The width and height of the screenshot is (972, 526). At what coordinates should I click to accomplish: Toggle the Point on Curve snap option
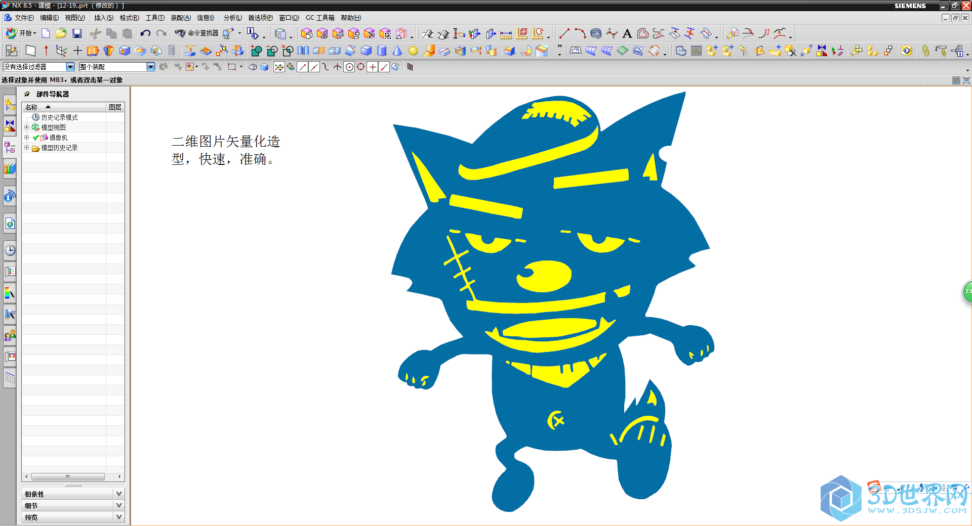tap(384, 67)
